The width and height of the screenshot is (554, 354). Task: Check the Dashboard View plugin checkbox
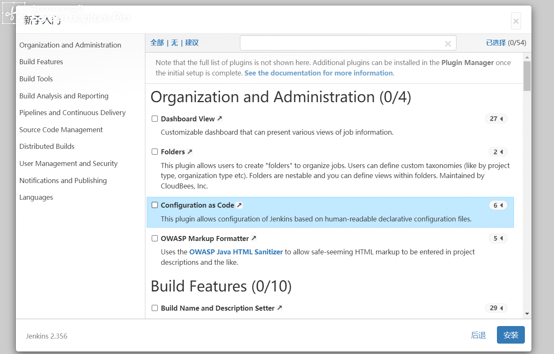click(155, 119)
